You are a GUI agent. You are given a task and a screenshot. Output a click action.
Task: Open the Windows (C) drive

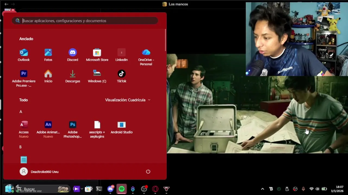[97, 77]
